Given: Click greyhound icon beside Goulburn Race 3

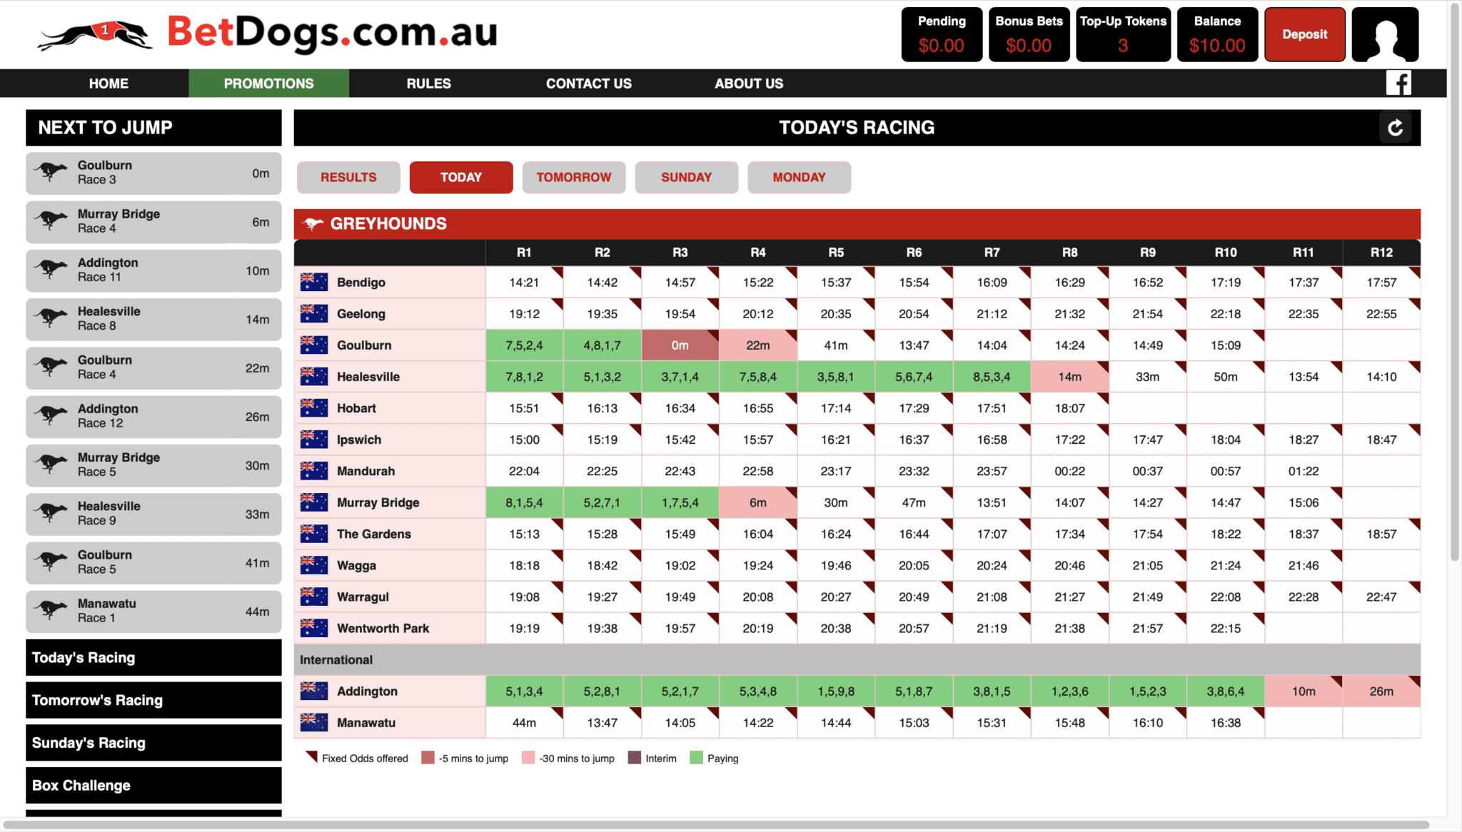Looking at the screenshot, I should [51, 172].
